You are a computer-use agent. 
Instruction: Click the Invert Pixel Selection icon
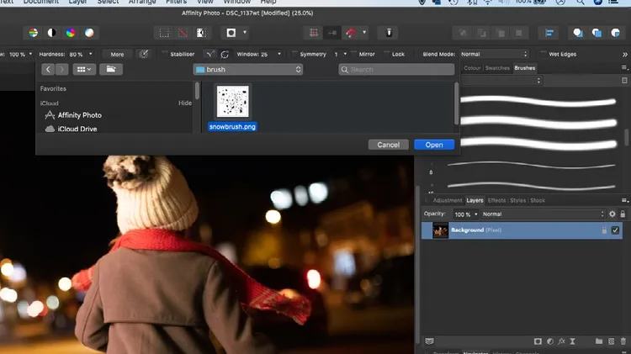(x=201, y=33)
